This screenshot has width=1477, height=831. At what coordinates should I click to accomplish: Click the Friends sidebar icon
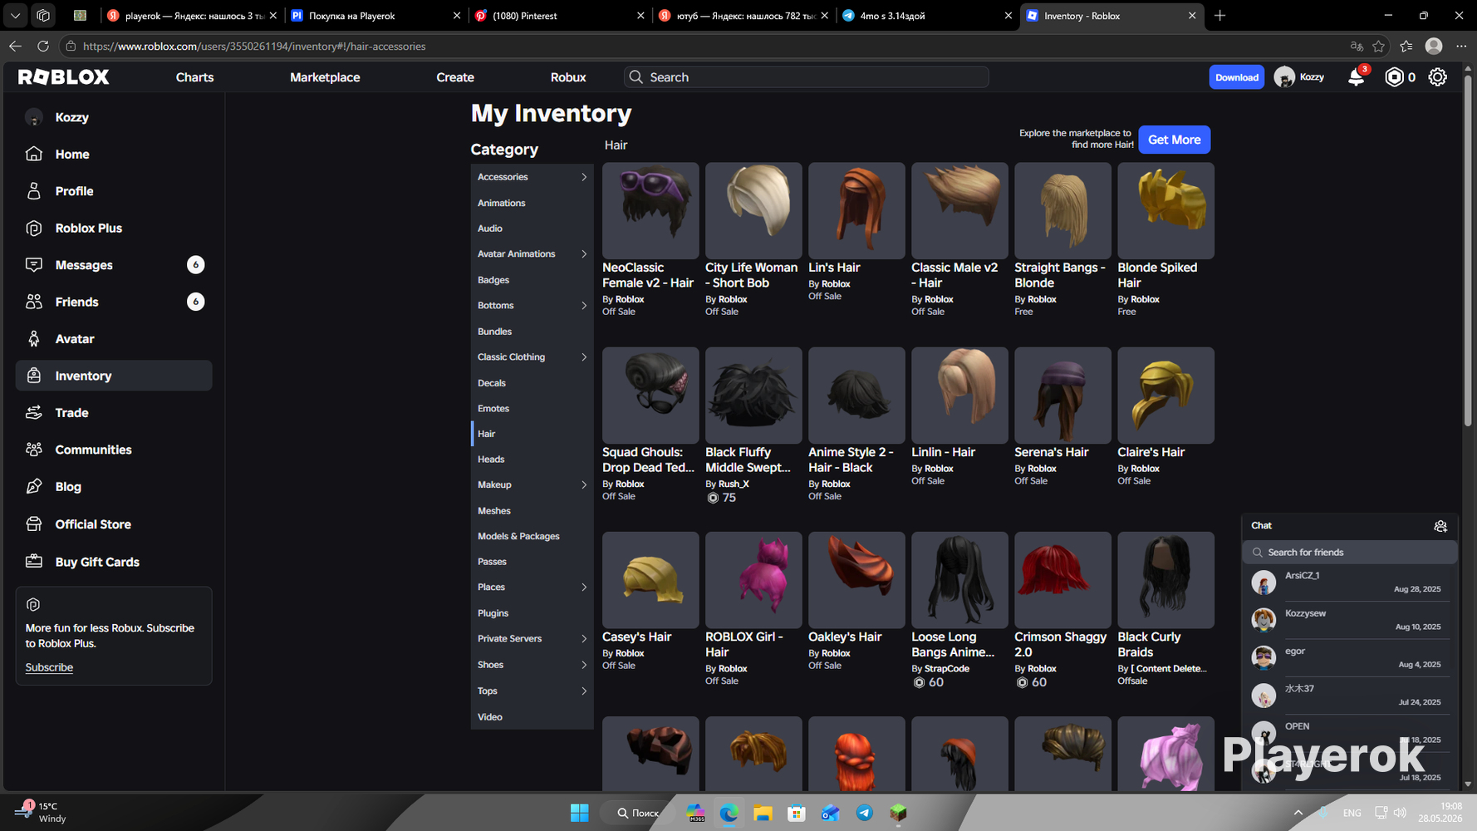click(x=34, y=302)
